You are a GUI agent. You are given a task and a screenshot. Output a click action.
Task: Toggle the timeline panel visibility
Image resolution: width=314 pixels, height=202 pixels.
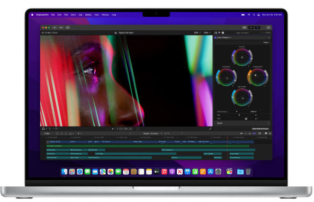(x=251, y=27)
